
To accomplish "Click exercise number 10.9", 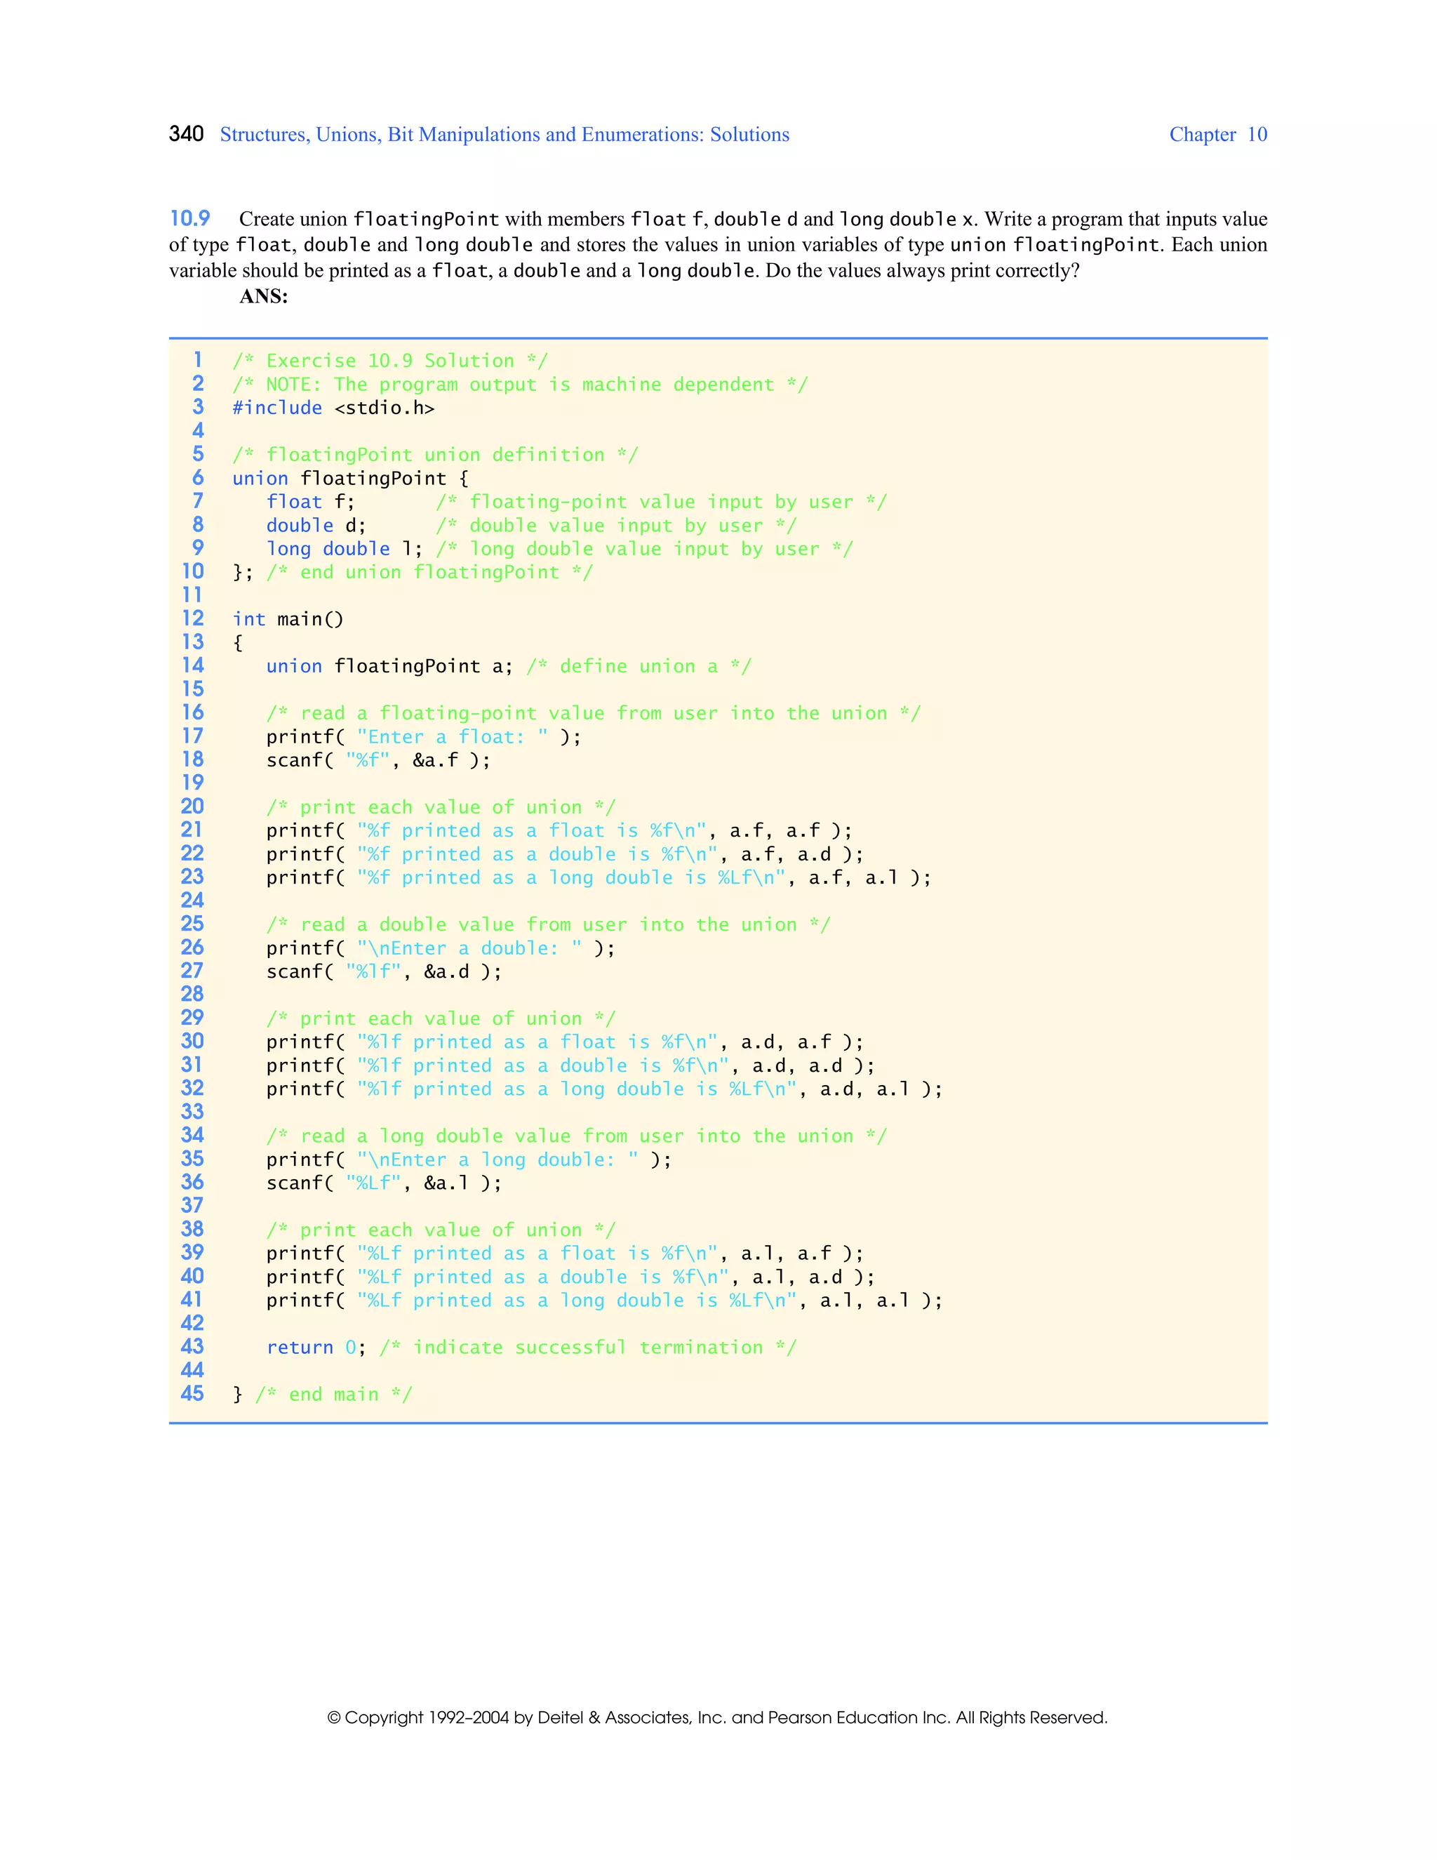I will (x=190, y=219).
